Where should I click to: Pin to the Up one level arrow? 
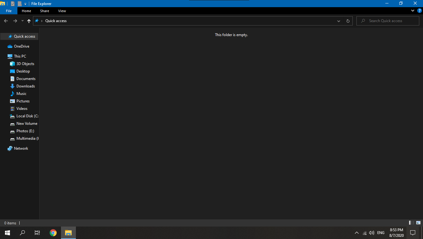(29, 21)
